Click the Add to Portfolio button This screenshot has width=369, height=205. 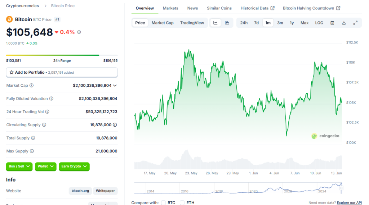coord(62,72)
